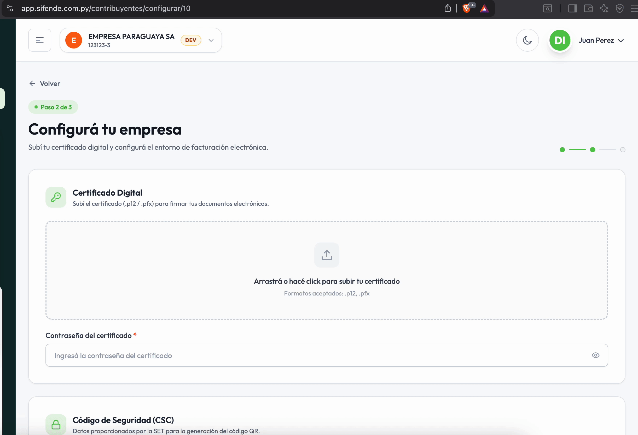Toggle the sidebar hamburger menu button
Screen dimensions: 638x435
click(x=40, y=40)
